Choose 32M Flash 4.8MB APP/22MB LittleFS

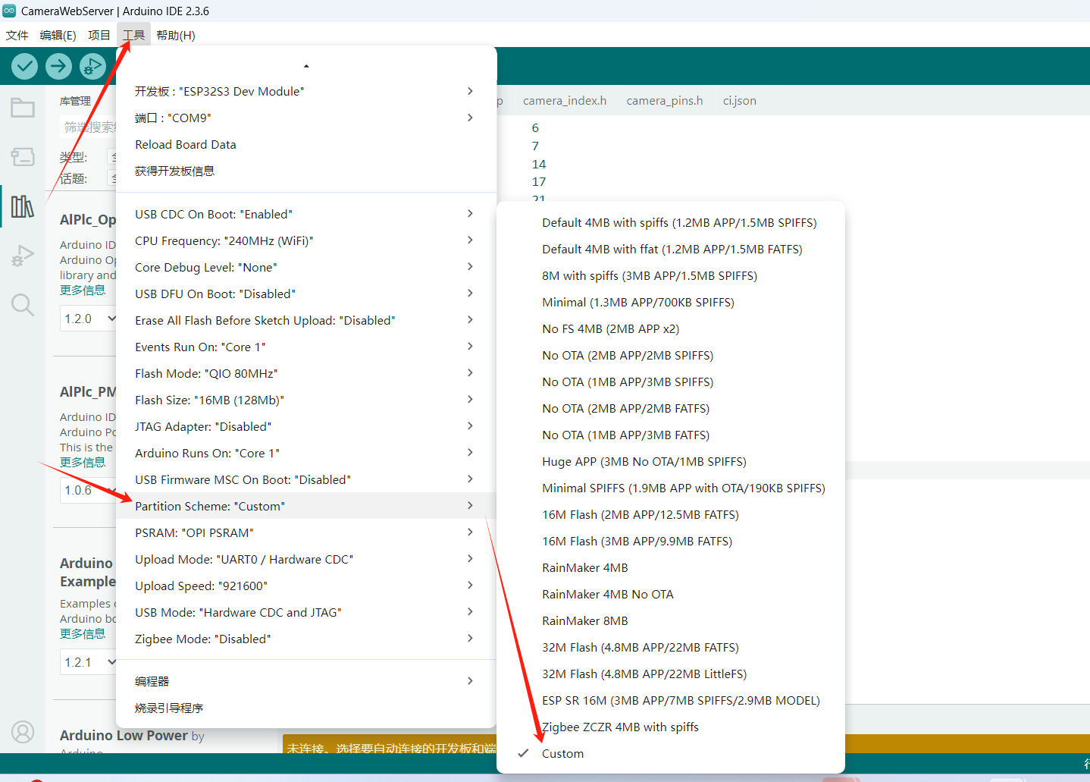tap(671, 674)
